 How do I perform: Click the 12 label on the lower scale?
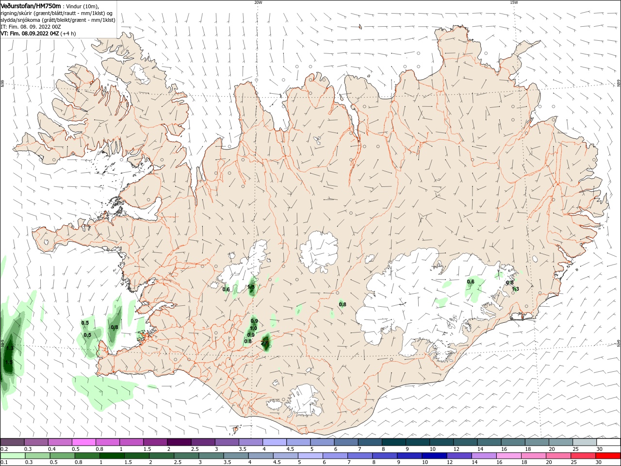(x=449, y=463)
